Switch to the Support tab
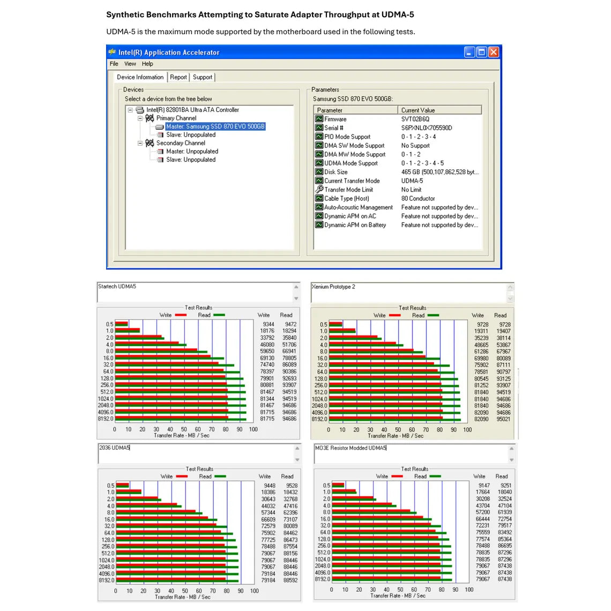 pyautogui.click(x=203, y=77)
